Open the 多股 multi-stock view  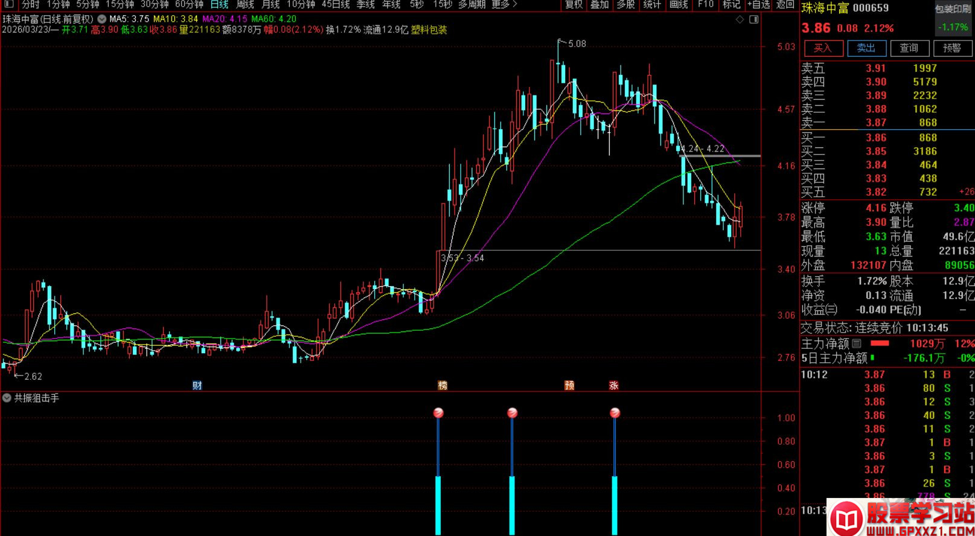(625, 4)
